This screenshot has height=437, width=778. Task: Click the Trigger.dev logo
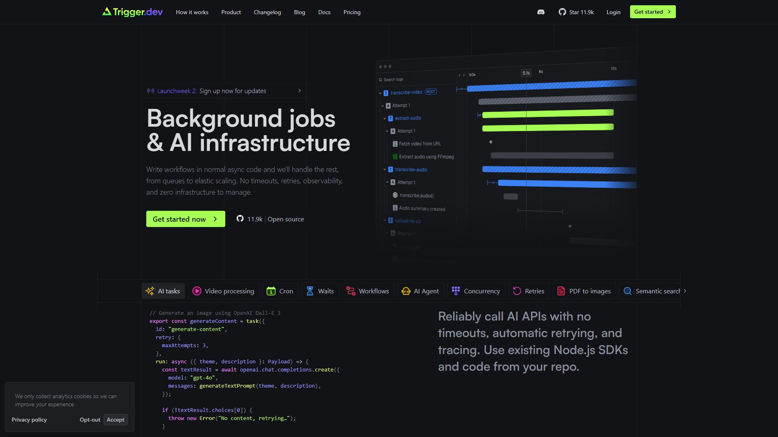133,12
